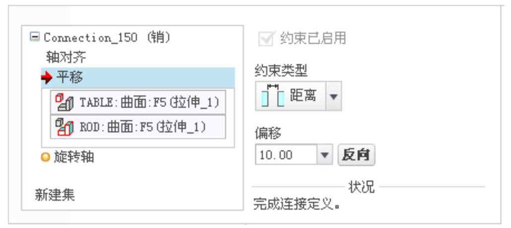Click the checkmark icon of 约束已启用
This screenshot has height=228, width=511.
coord(267,39)
